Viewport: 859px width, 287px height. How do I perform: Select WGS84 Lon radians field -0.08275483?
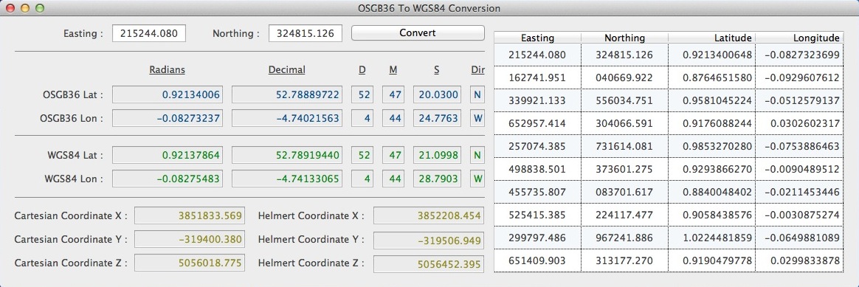[167, 179]
